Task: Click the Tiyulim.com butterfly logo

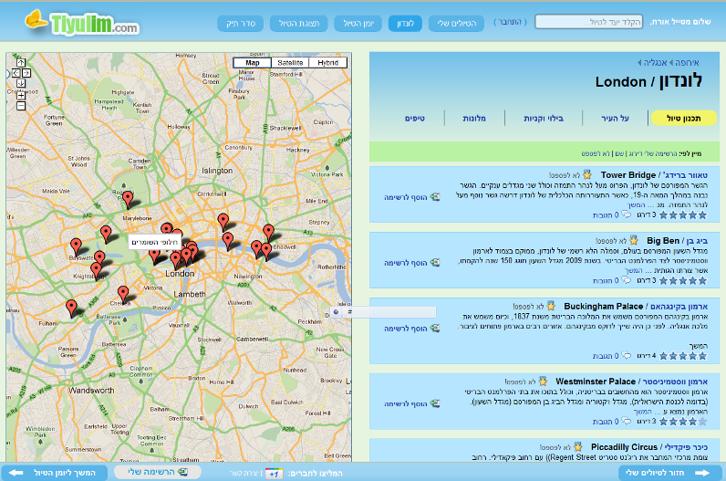Action: 82,23
